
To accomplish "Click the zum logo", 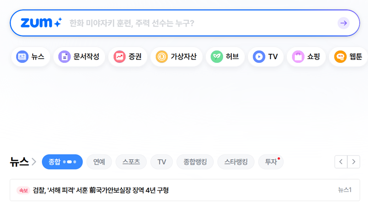I will pyautogui.click(x=36, y=23).
